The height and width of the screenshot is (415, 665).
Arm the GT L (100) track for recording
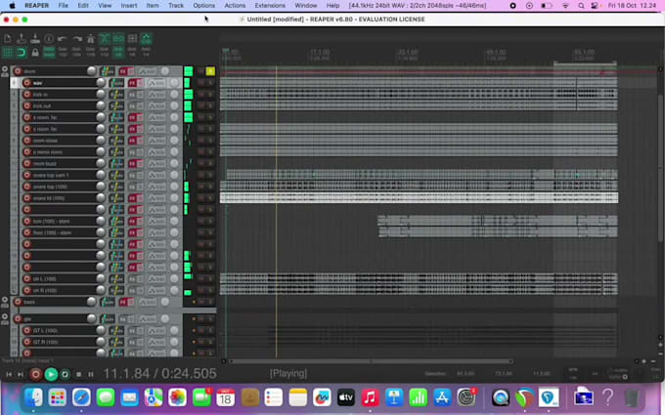(x=27, y=330)
